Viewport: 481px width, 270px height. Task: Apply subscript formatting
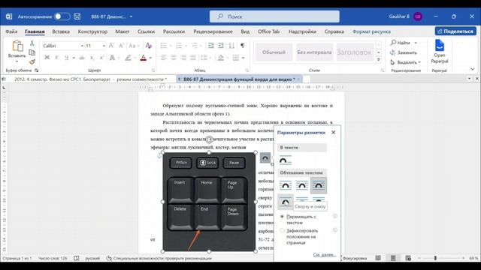click(x=92, y=58)
